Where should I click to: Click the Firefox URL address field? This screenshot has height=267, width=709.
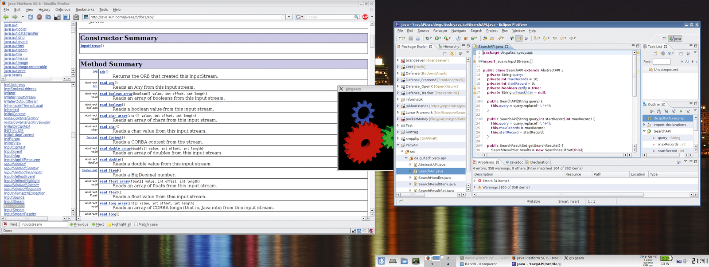tap(184, 17)
